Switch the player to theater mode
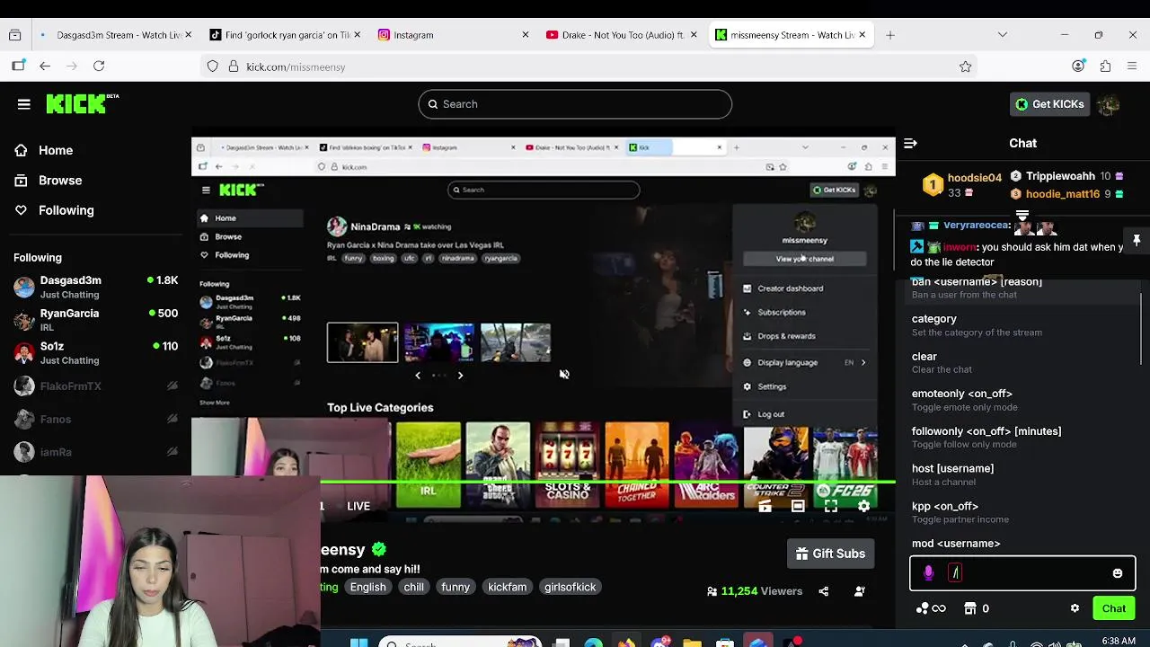The height and width of the screenshot is (647, 1150). (798, 507)
